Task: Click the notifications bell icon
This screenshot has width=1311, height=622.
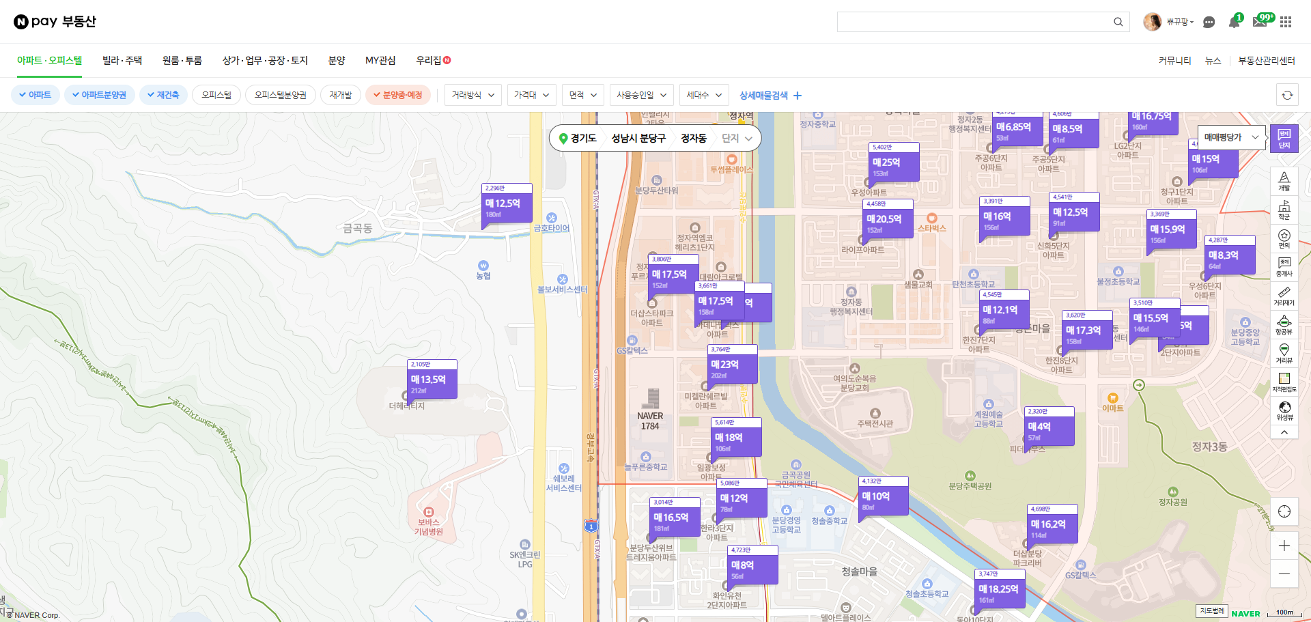Action: 1234,22
